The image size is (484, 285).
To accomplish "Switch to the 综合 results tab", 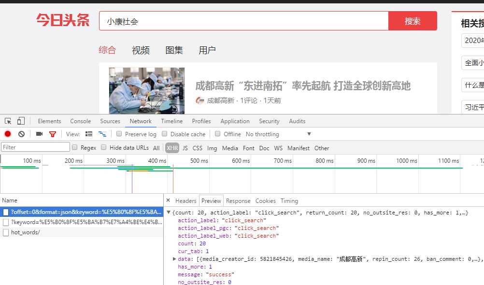I will coord(107,50).
